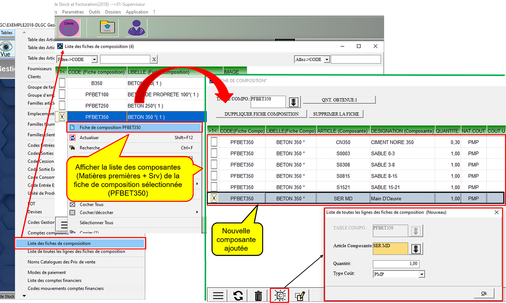
Task: Refresh the composition sheet using the reload icon
Action: point(238,296)
